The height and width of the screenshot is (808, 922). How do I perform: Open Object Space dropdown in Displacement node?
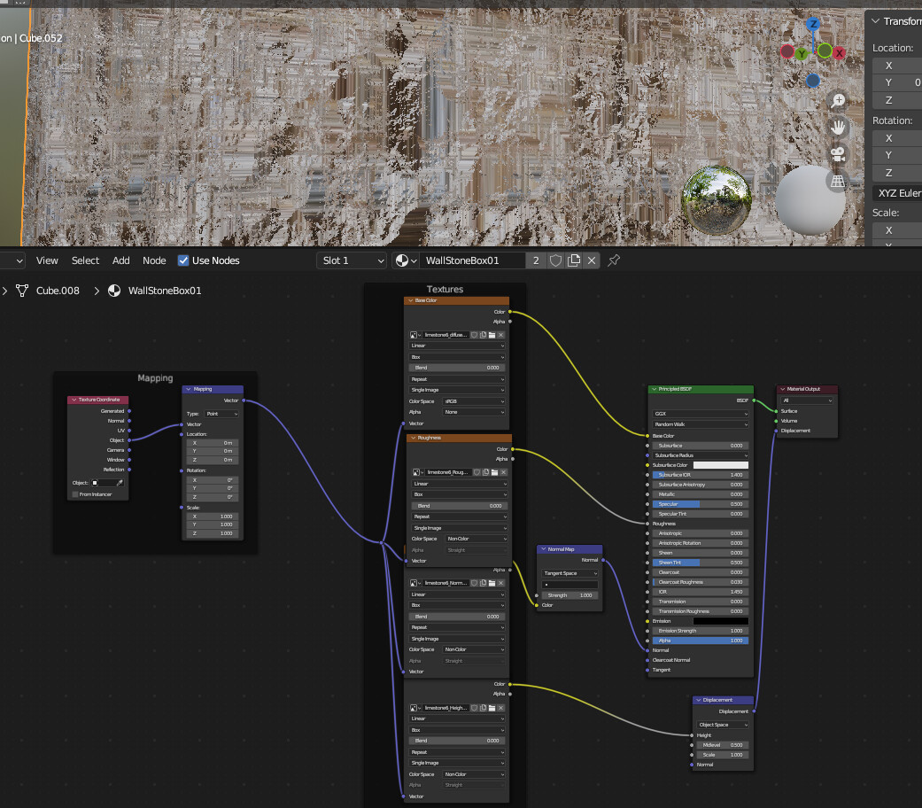point(723,725)
